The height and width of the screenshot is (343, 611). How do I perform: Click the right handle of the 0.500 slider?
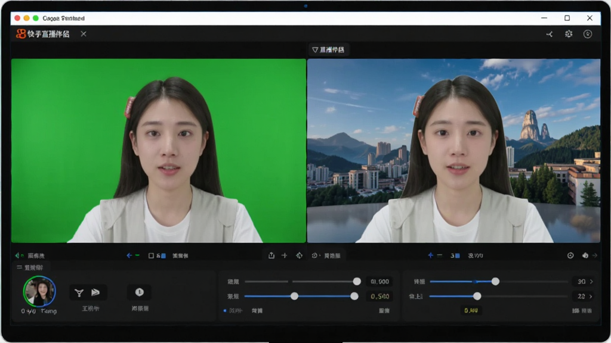pyautogui.click(x=354, y=297)
